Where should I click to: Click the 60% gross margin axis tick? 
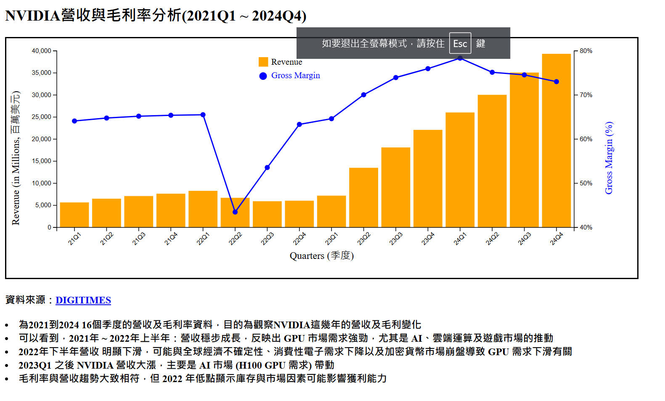click(x=586, y=139)
